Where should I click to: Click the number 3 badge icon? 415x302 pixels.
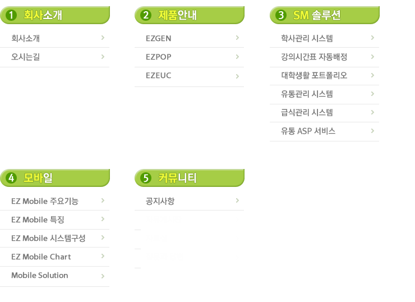282,15
